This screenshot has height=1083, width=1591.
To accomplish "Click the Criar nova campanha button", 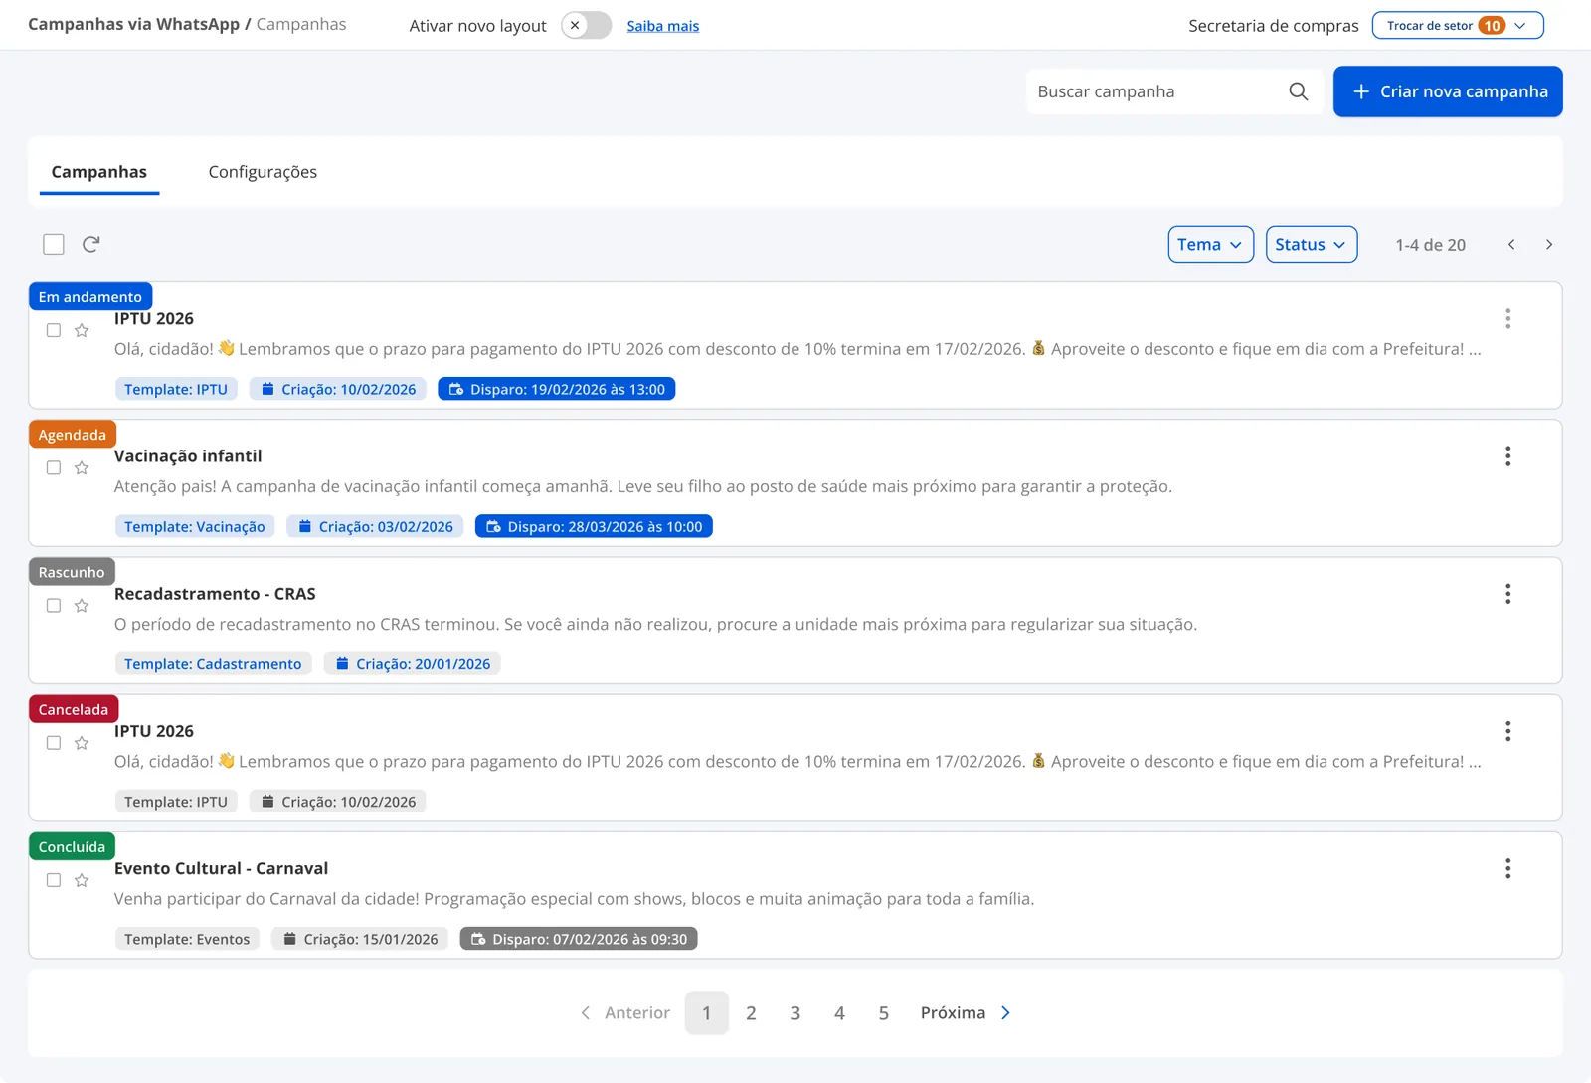I will [1447, 91].
